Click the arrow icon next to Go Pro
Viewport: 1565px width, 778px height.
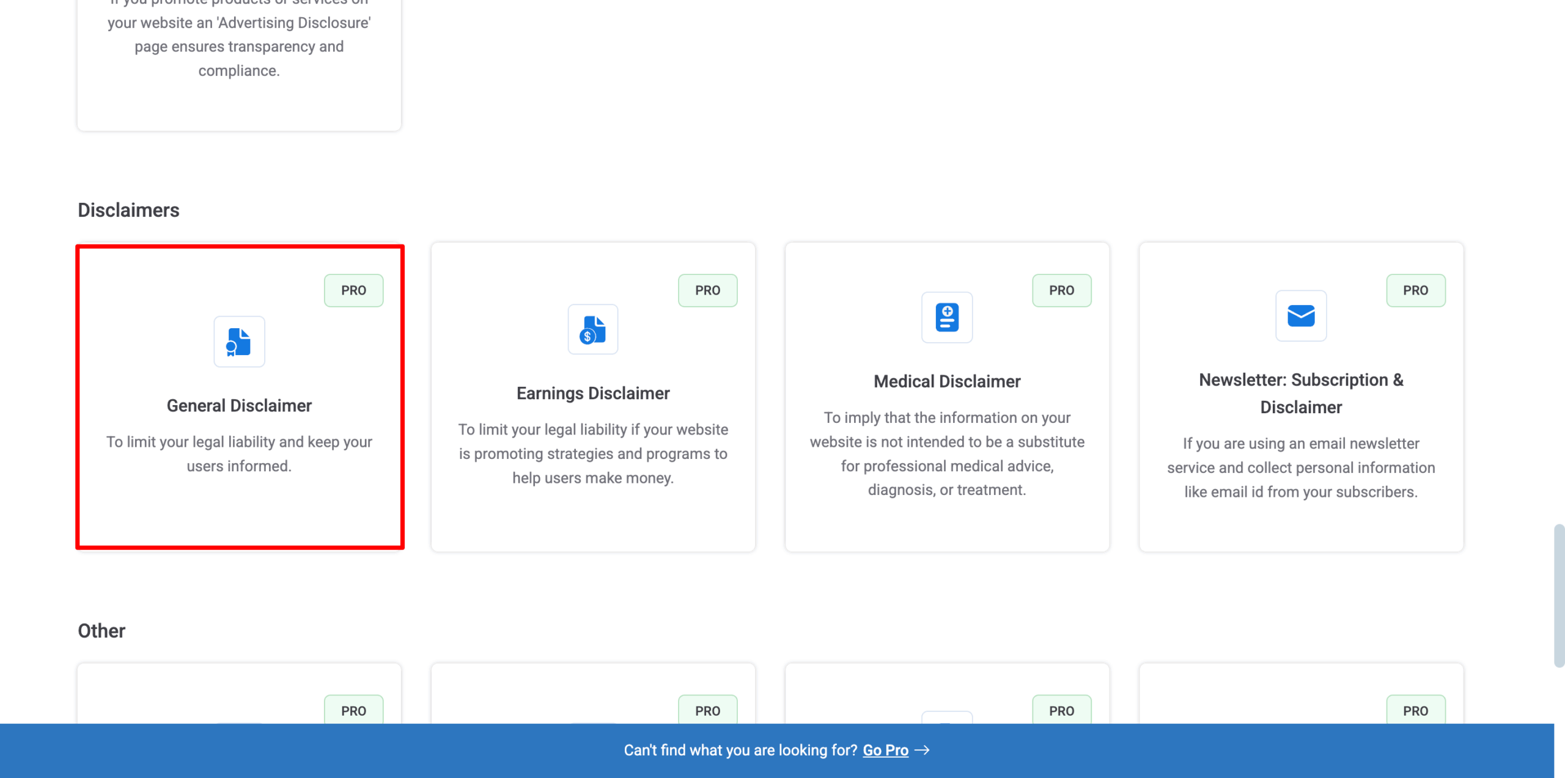923,750
